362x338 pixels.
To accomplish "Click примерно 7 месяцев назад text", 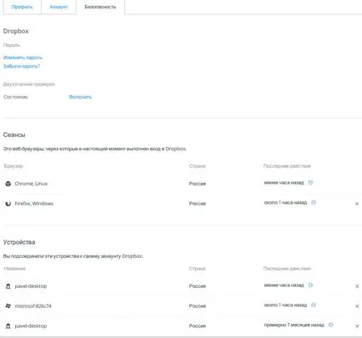I will 294,325.
